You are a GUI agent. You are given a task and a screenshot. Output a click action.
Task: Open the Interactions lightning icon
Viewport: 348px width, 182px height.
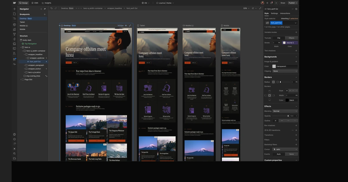[x=14, y=39]
